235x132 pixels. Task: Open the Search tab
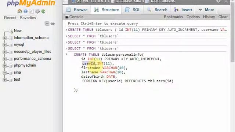pyautogui.click(x=157, y=10)
